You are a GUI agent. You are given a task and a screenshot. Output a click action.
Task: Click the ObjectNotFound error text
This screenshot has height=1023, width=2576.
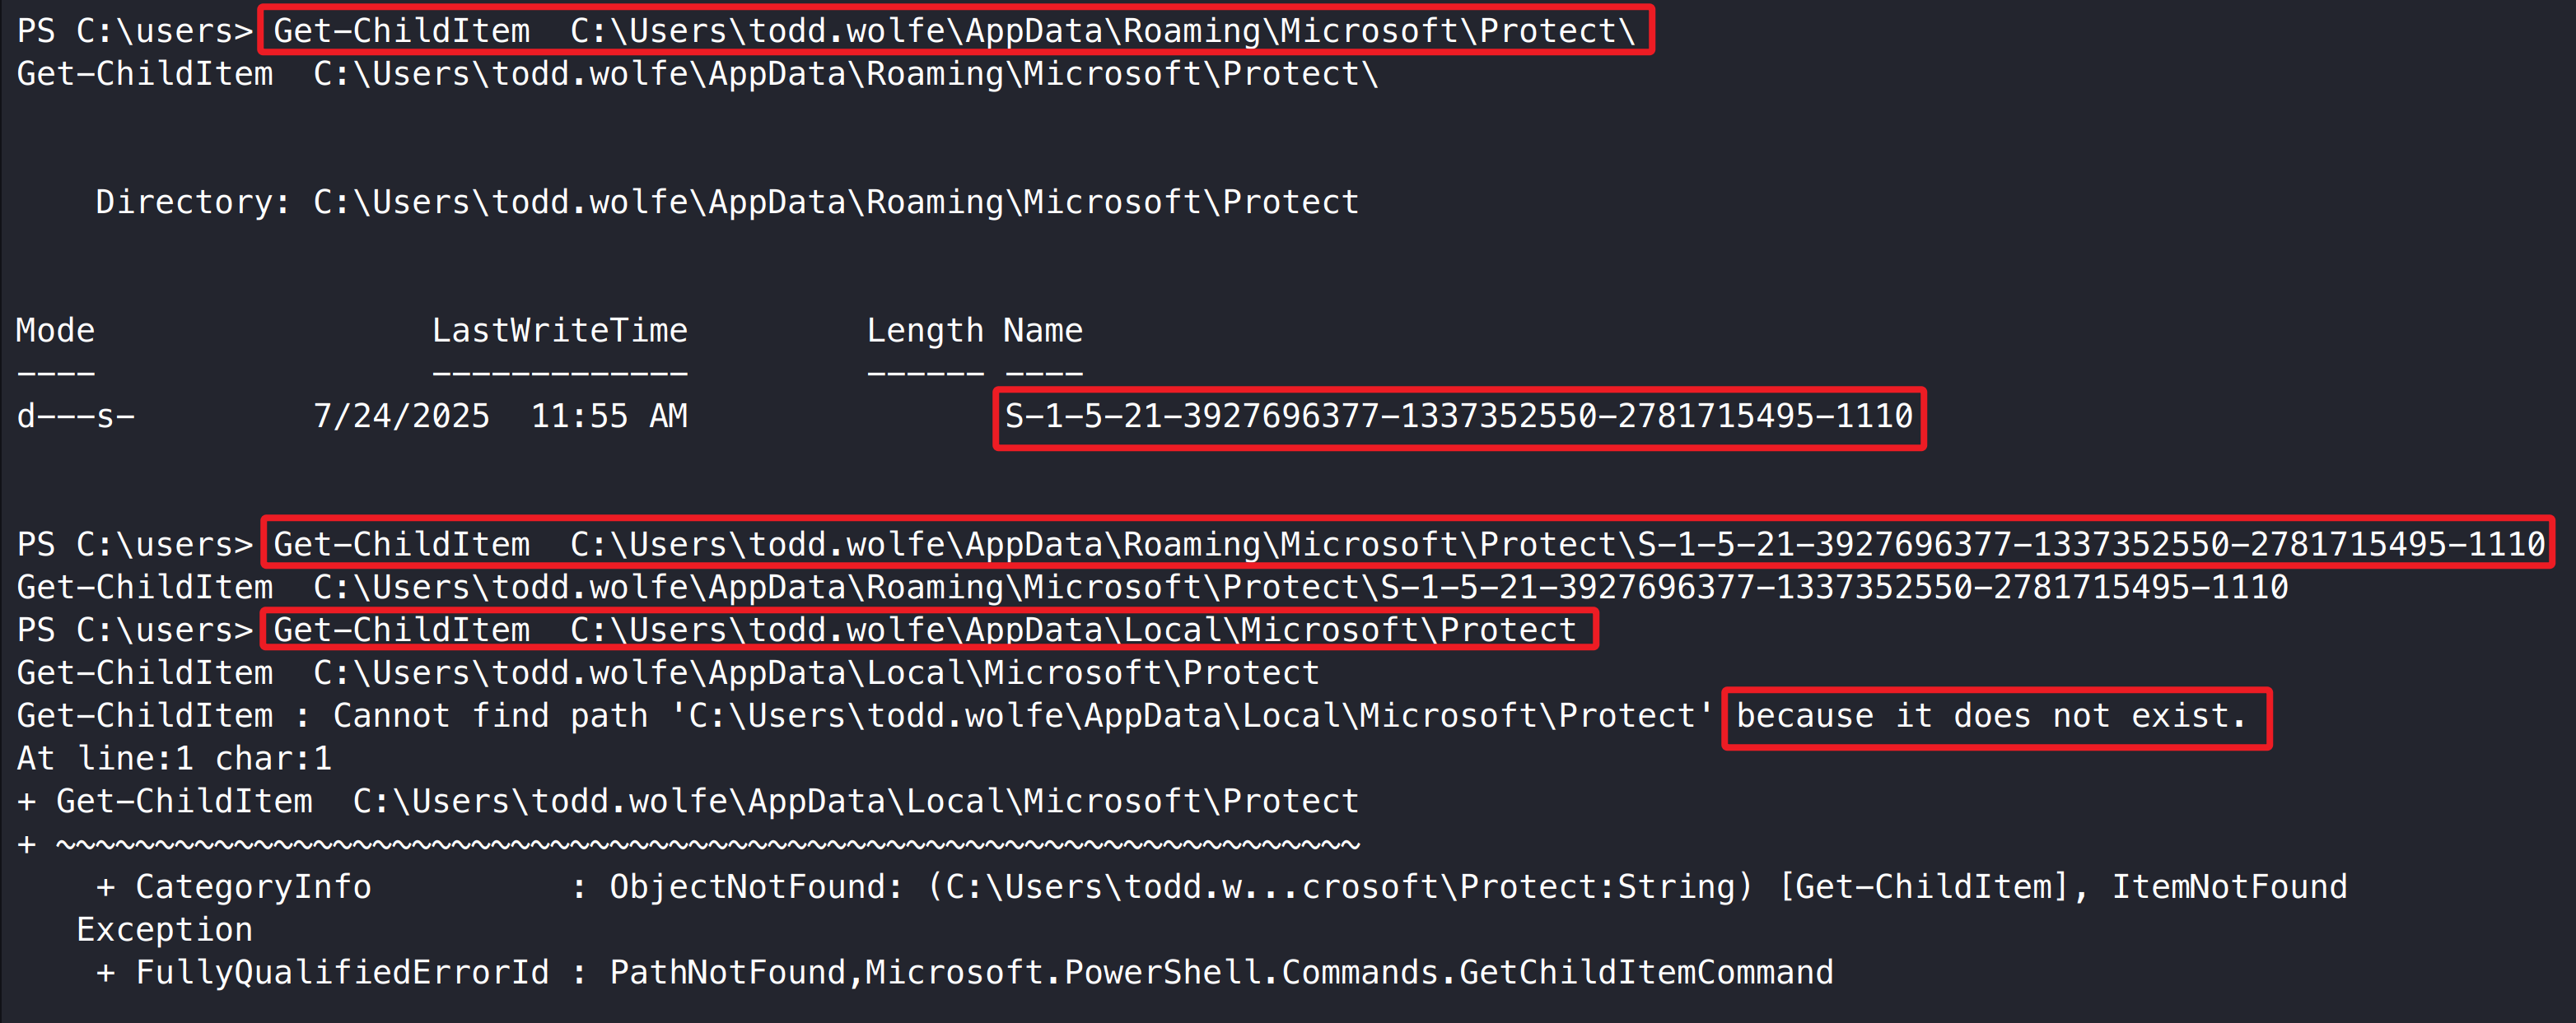[755, 887]
